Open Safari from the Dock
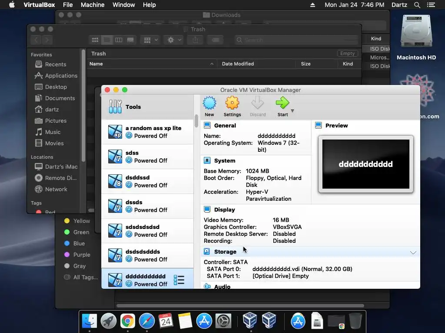This screenshot has height=333, width=445. [147, 321]
